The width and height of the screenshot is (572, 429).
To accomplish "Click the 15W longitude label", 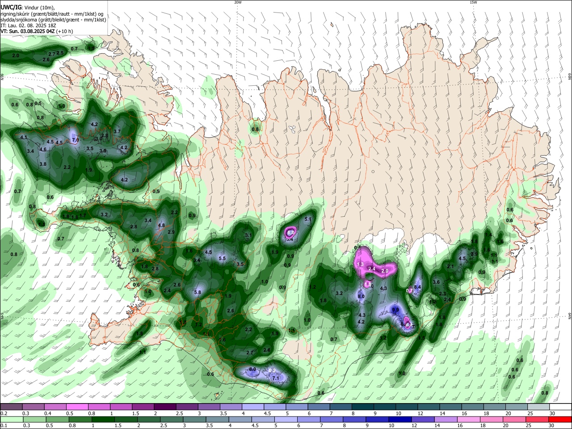I will (473, 2).
